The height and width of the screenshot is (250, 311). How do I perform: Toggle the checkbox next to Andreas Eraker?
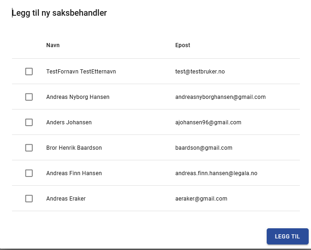click(x=29, y=199)
